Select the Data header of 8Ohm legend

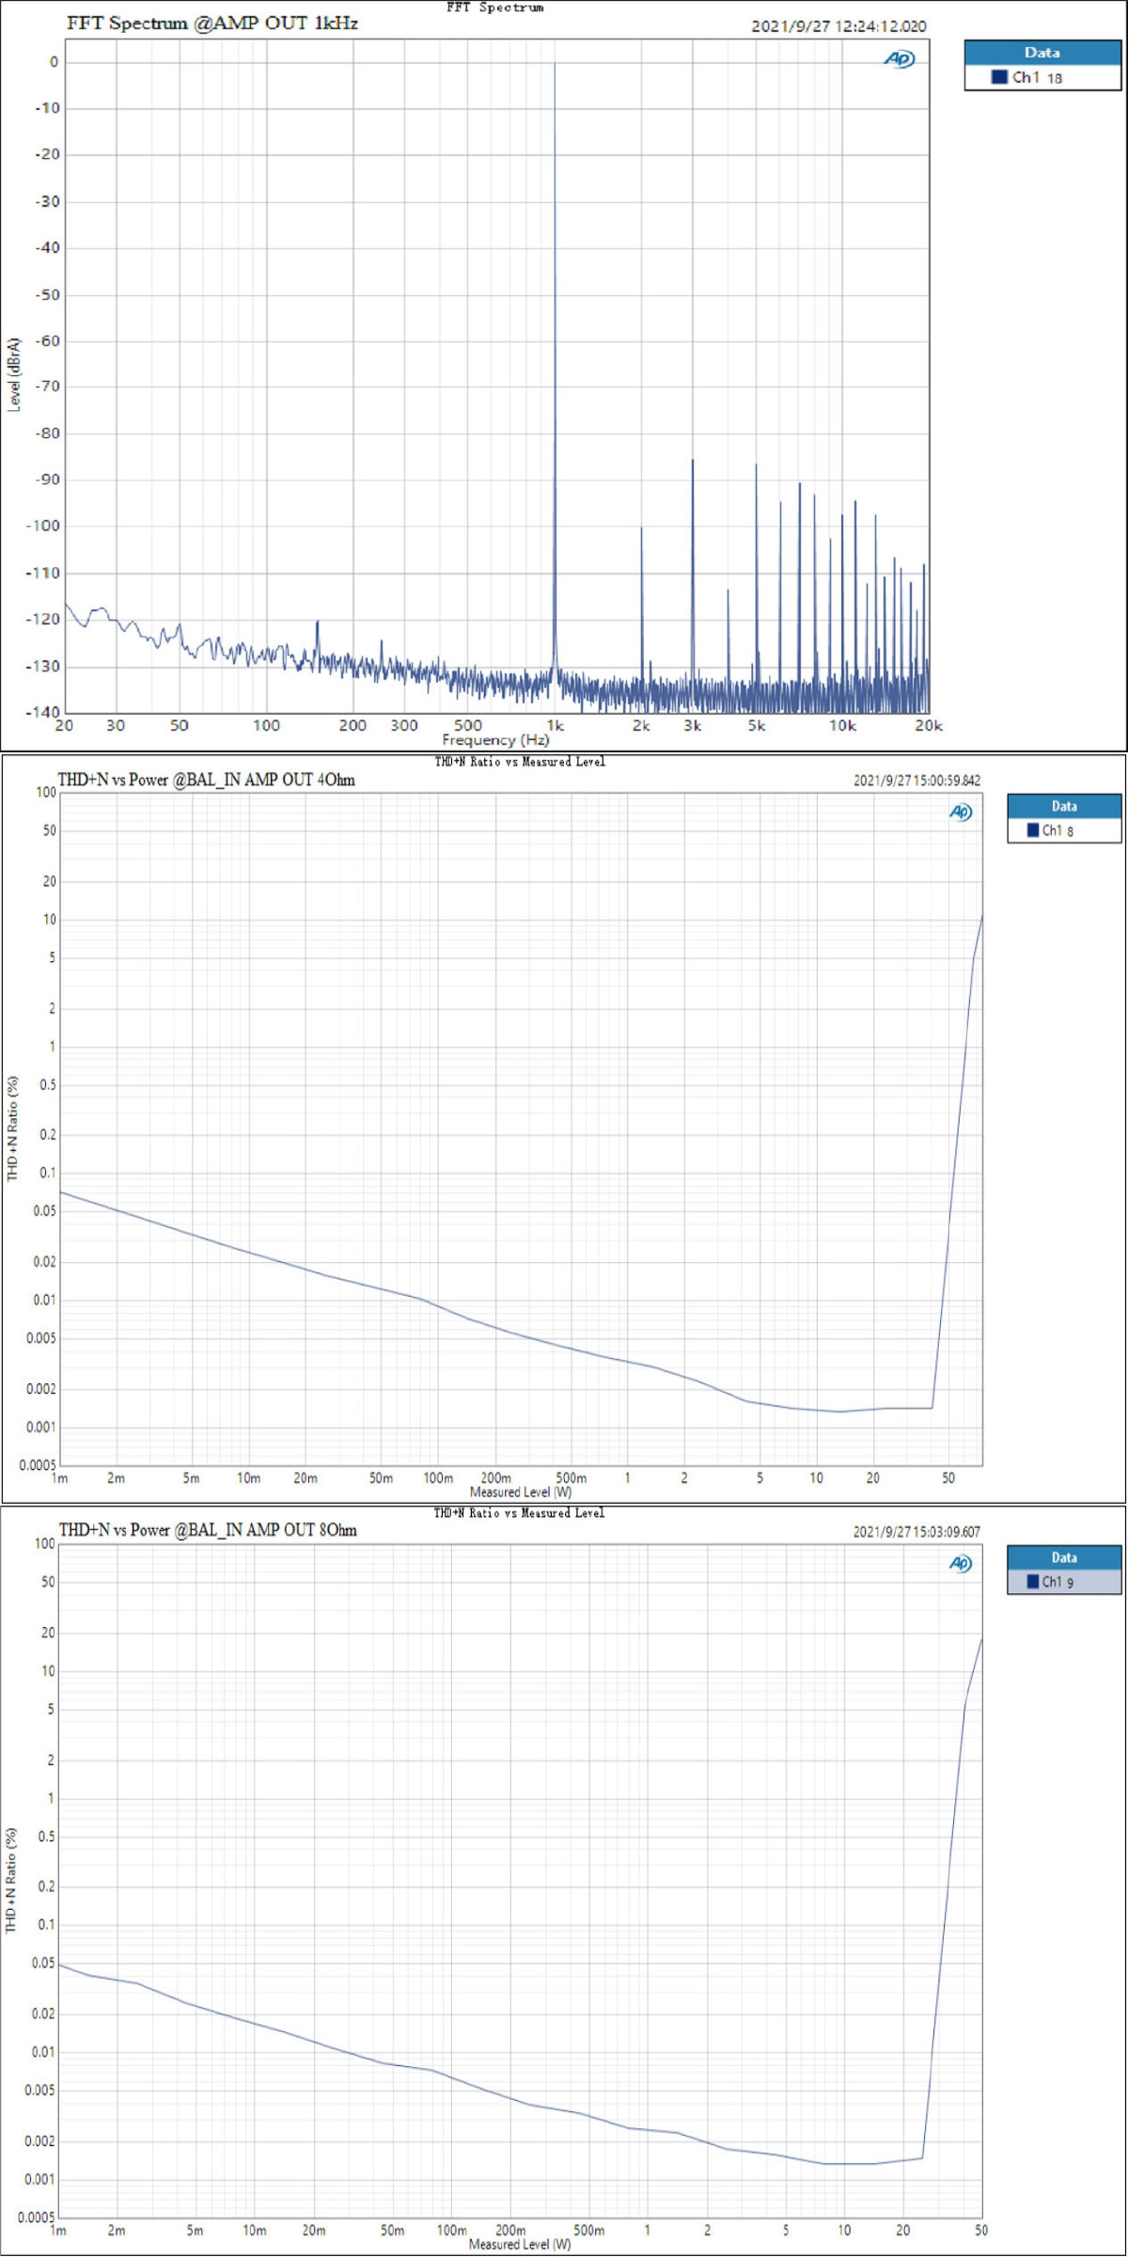pyautogui.click(x=1064, y=1557)
